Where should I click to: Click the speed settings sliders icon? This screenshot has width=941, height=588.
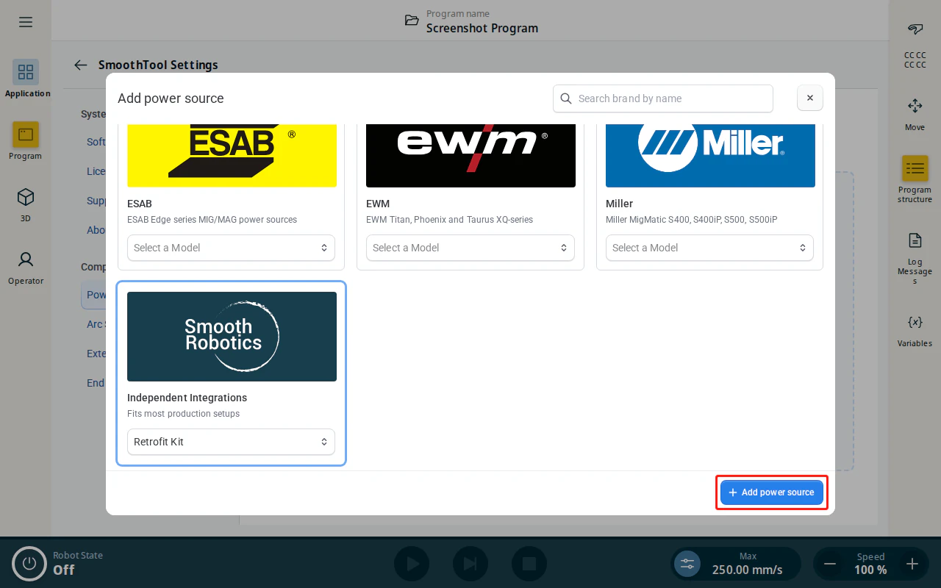pos(687,564)
